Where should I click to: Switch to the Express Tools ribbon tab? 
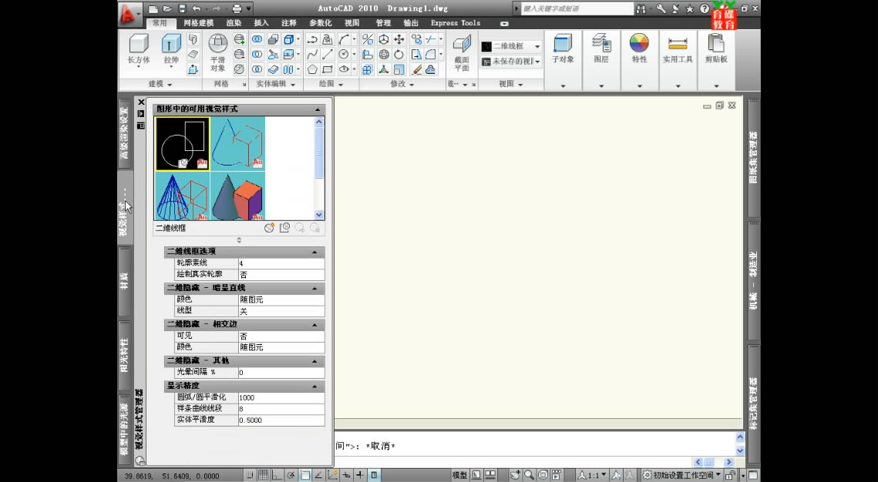[x=456, y=23]
